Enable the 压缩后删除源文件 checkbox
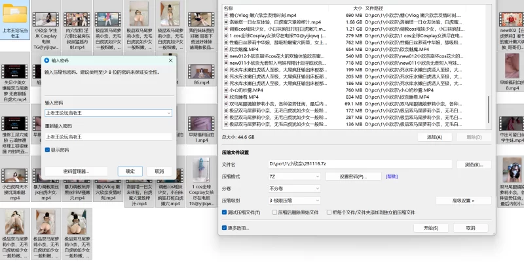The height and width of the screenshot is (262, 524). pyautogui.click(x=274, y=212)
